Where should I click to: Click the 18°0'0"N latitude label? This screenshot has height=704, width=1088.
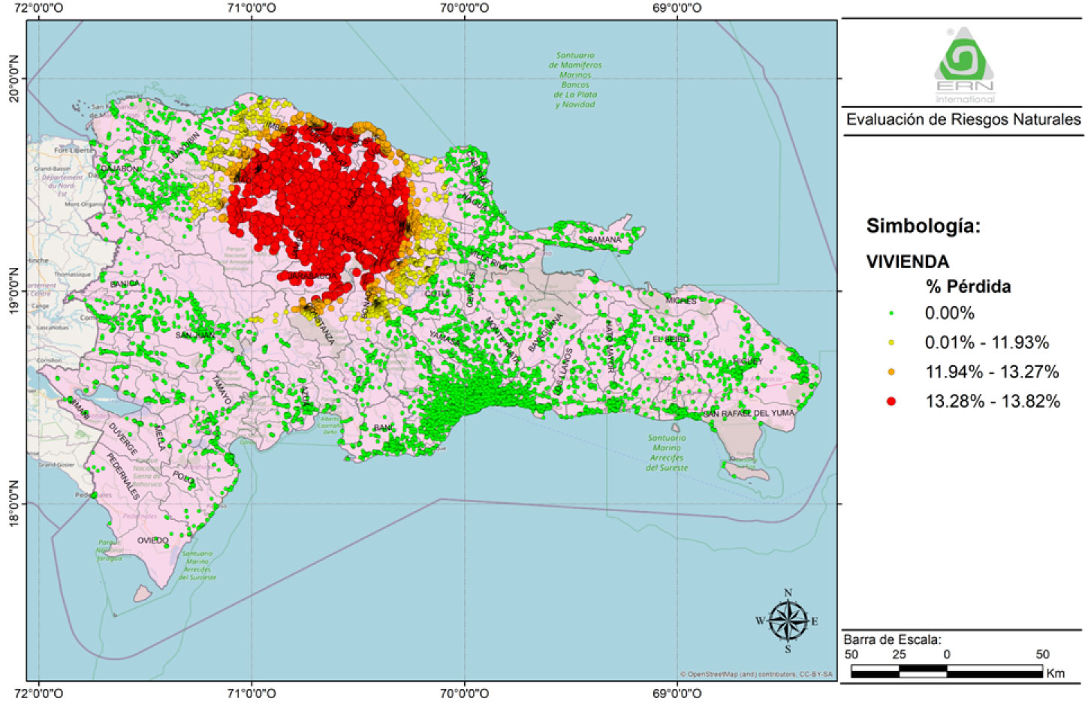pos(13,504)
